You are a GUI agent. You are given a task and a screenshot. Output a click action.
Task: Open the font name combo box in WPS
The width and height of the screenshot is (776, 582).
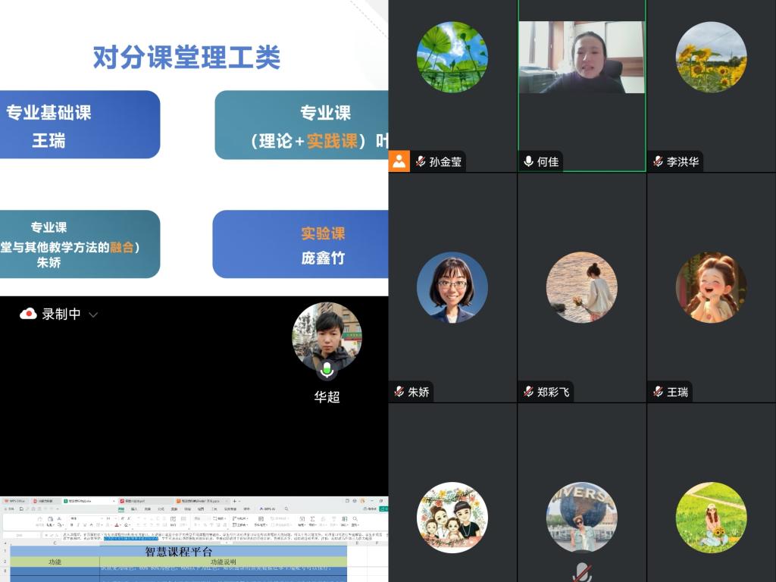86,518
